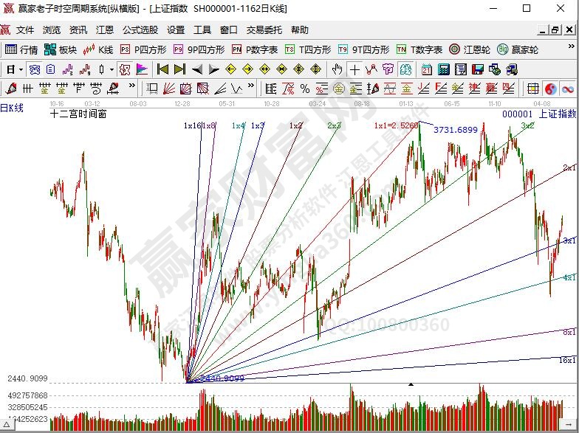This screenshot has height=433, width=579.
Task: Activate the crosshair cursor tool
Action: click(354, 69)
